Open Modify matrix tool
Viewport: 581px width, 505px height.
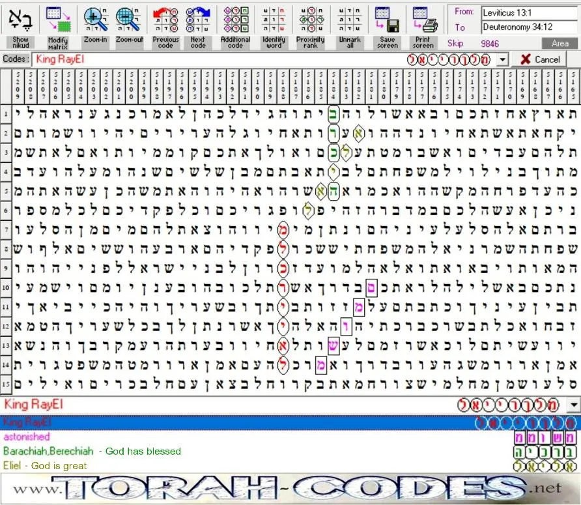pos(57,27)
